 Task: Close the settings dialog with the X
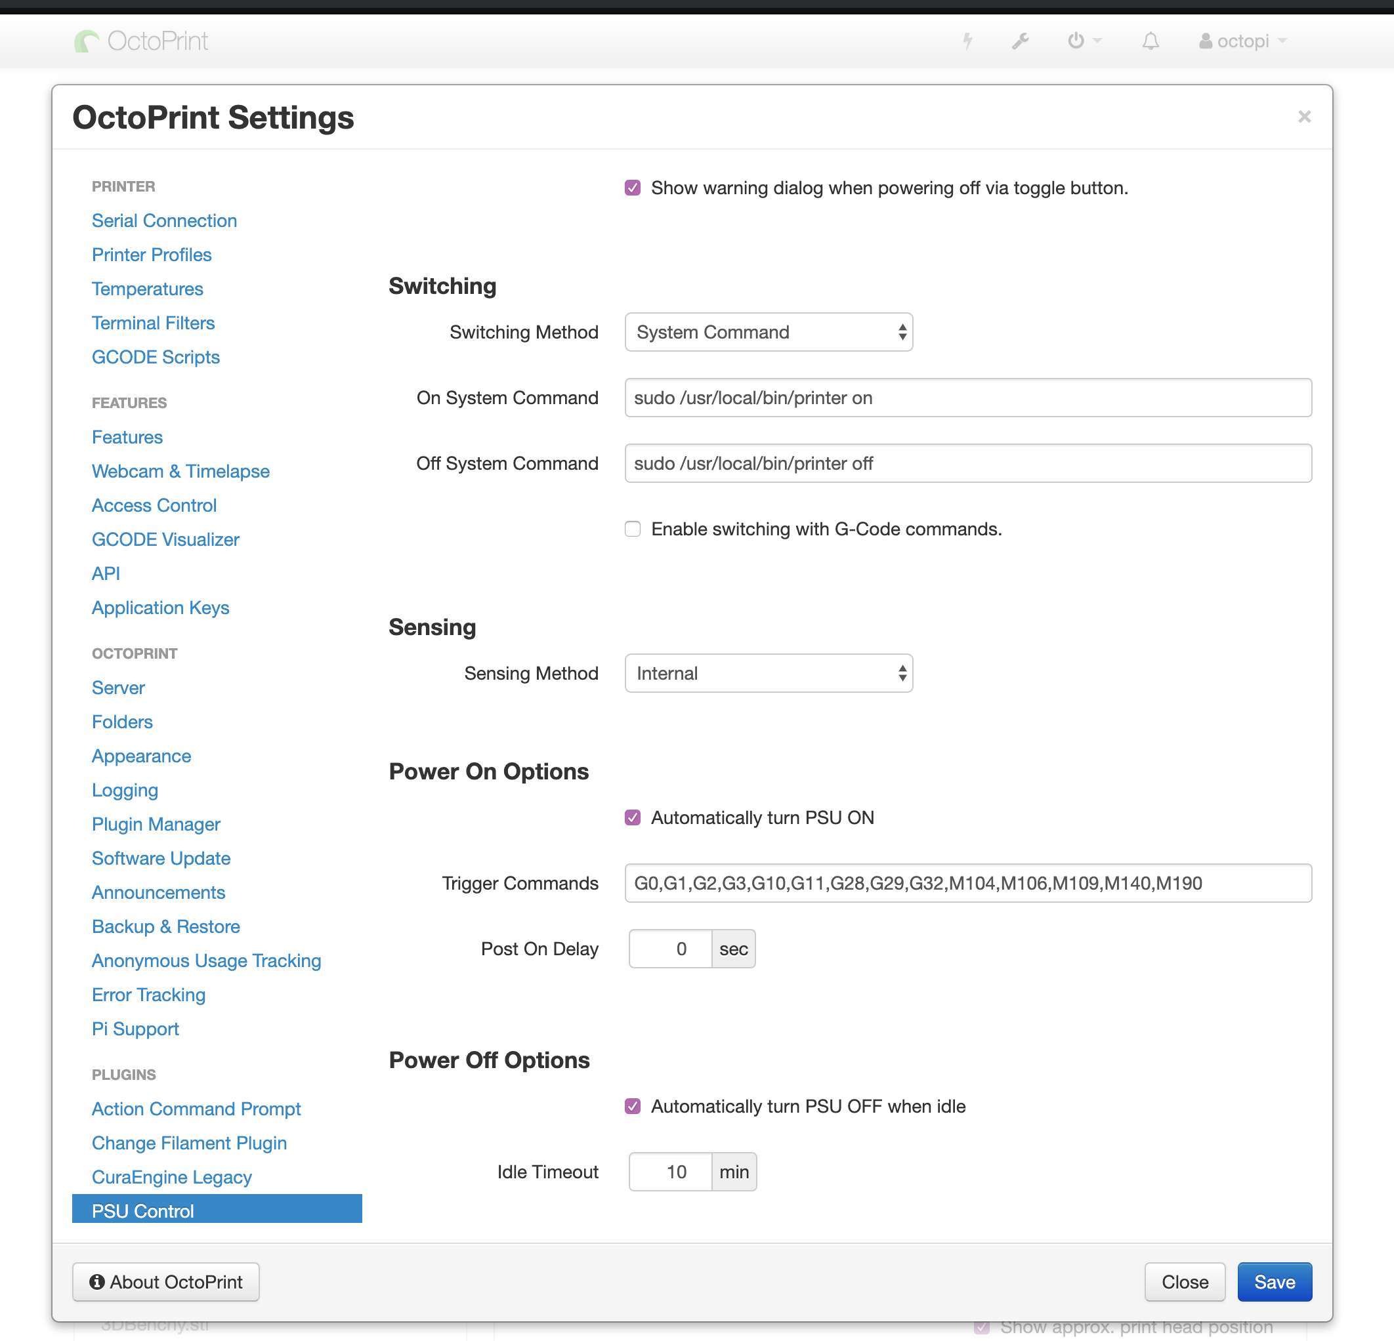[1303, 117]
